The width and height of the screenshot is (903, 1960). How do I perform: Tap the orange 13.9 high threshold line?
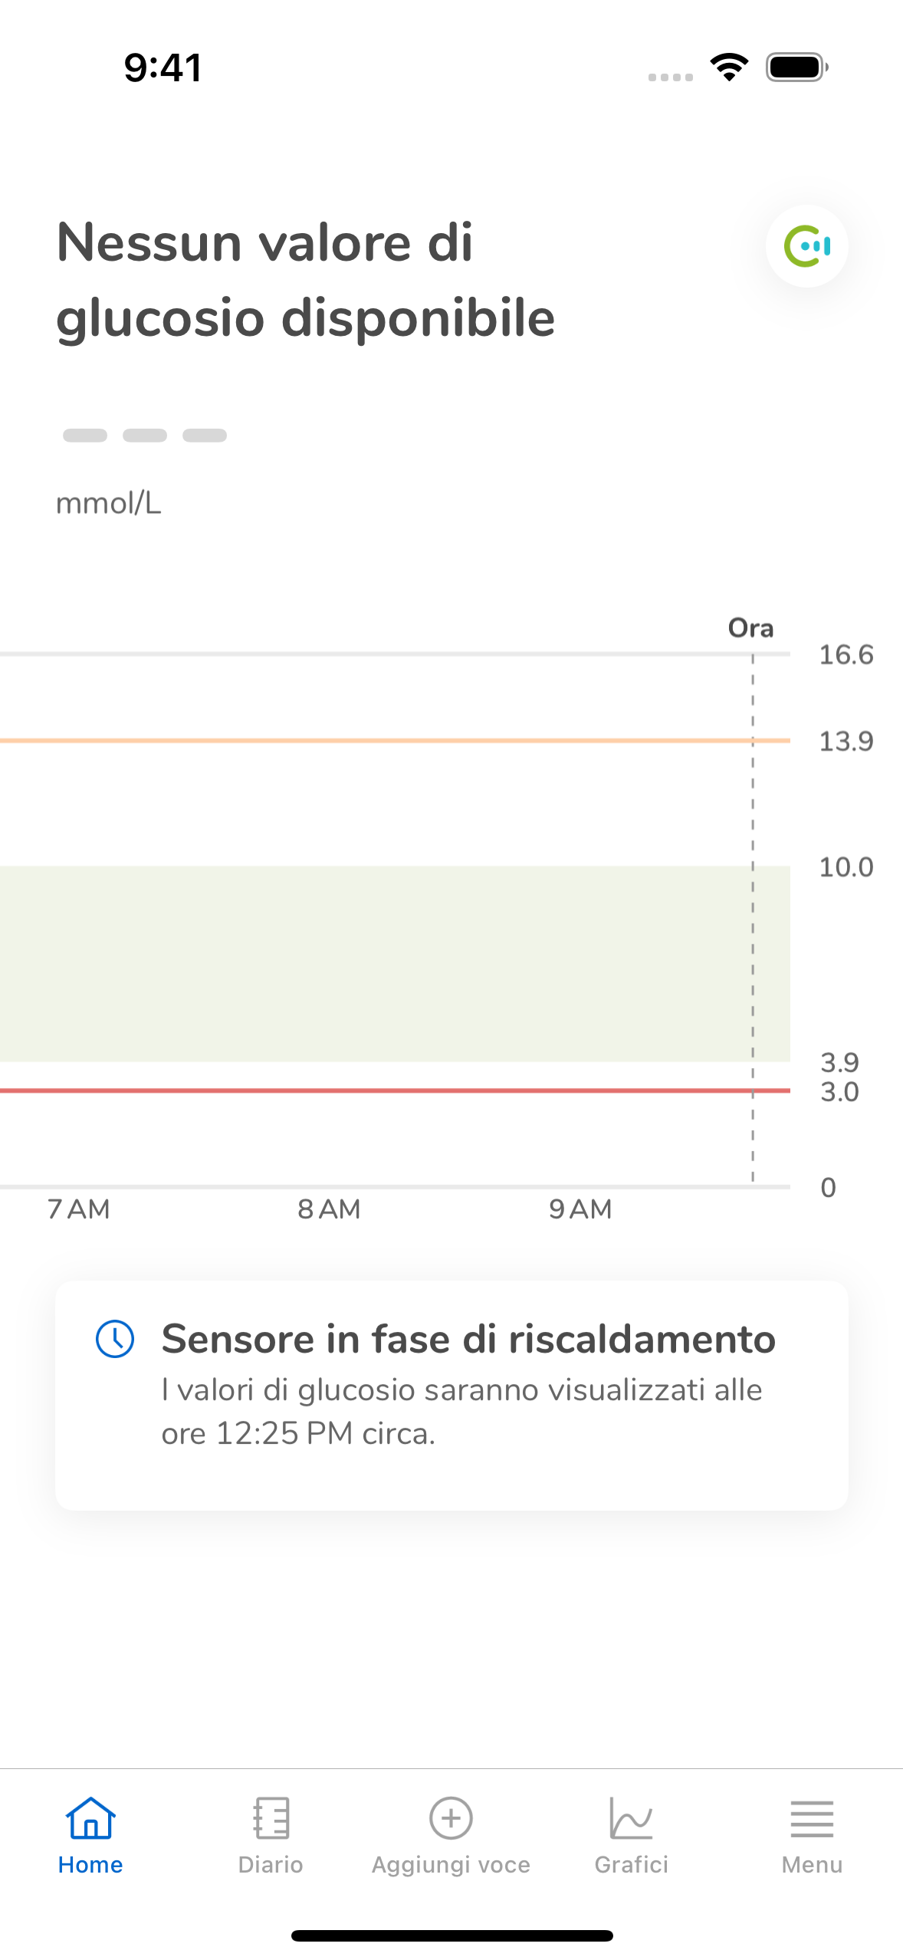395,741
